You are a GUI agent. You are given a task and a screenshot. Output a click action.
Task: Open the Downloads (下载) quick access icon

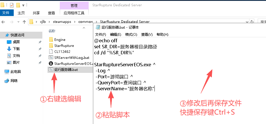pos(9,49)
